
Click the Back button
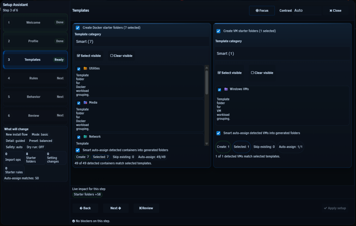pos(85,208)
